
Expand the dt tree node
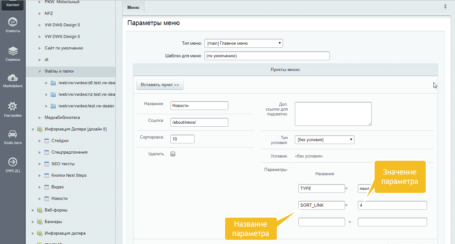[x=40, y=60]
